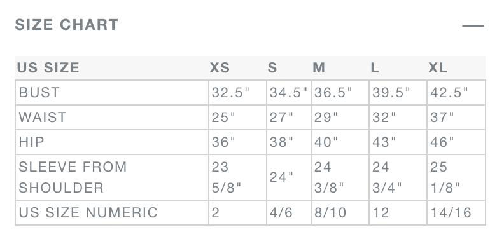Click the 25 1/8" sleeve value for XL
Viewport: 490px width, 239px height.
click(x=445, y=177)
